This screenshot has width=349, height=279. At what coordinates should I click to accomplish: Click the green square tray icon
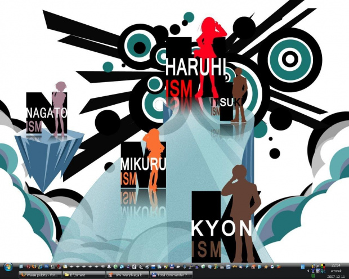point(314,276)
